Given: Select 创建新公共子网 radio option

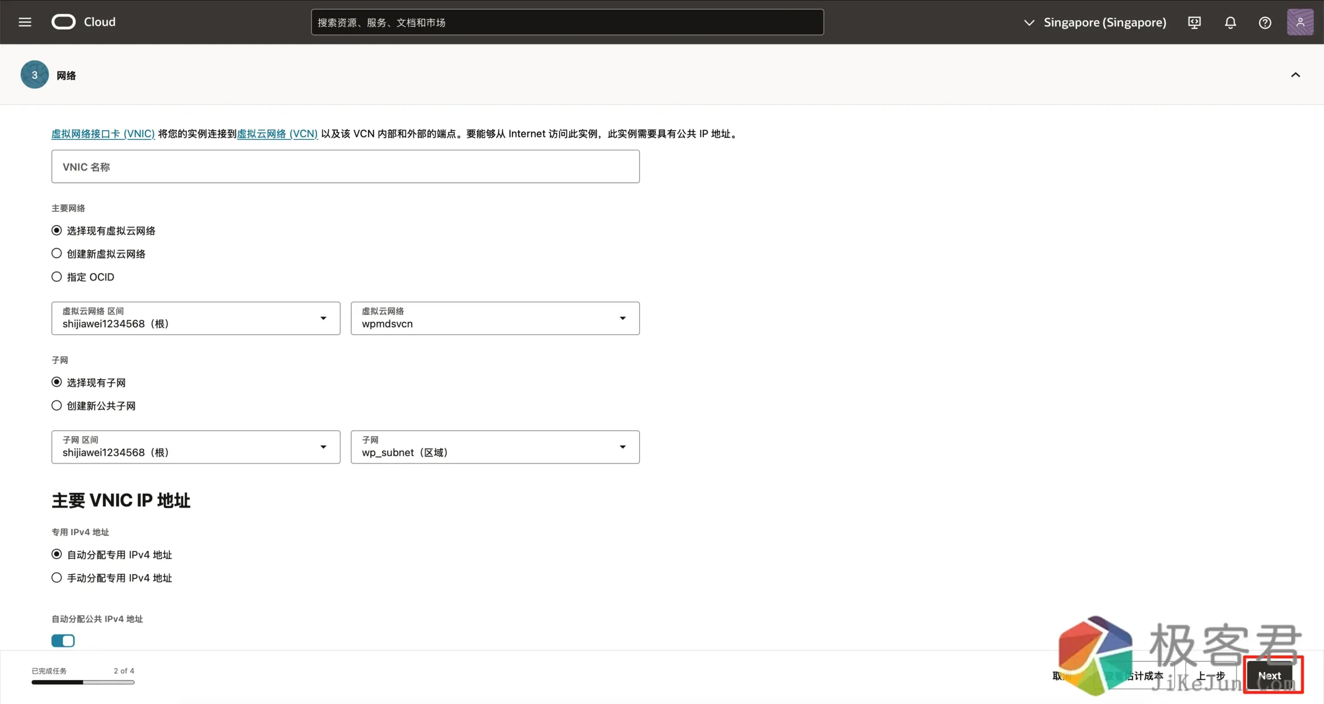Looking at the screenshot, I should point(57,406).
